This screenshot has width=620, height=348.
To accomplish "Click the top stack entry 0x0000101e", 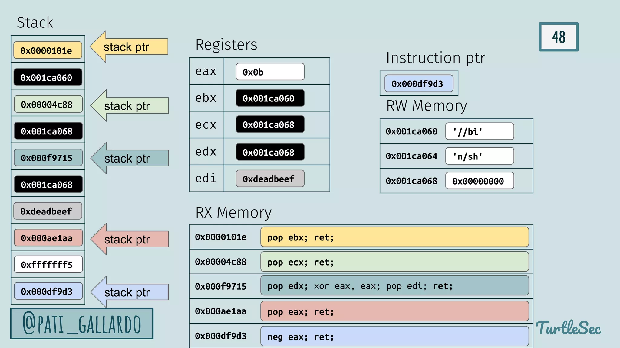I will point(48,50).
